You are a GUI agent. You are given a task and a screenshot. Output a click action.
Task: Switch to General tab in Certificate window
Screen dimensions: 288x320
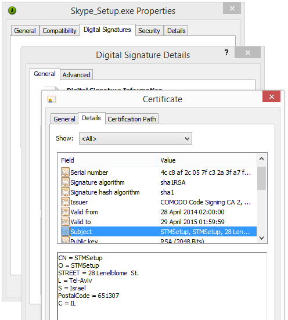[x=64, y=119]
